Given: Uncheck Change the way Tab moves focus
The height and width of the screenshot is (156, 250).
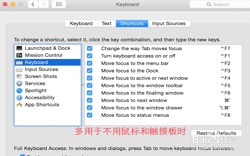Looking at the screenshot, I should pyautogui.click(x=90, y=48).
